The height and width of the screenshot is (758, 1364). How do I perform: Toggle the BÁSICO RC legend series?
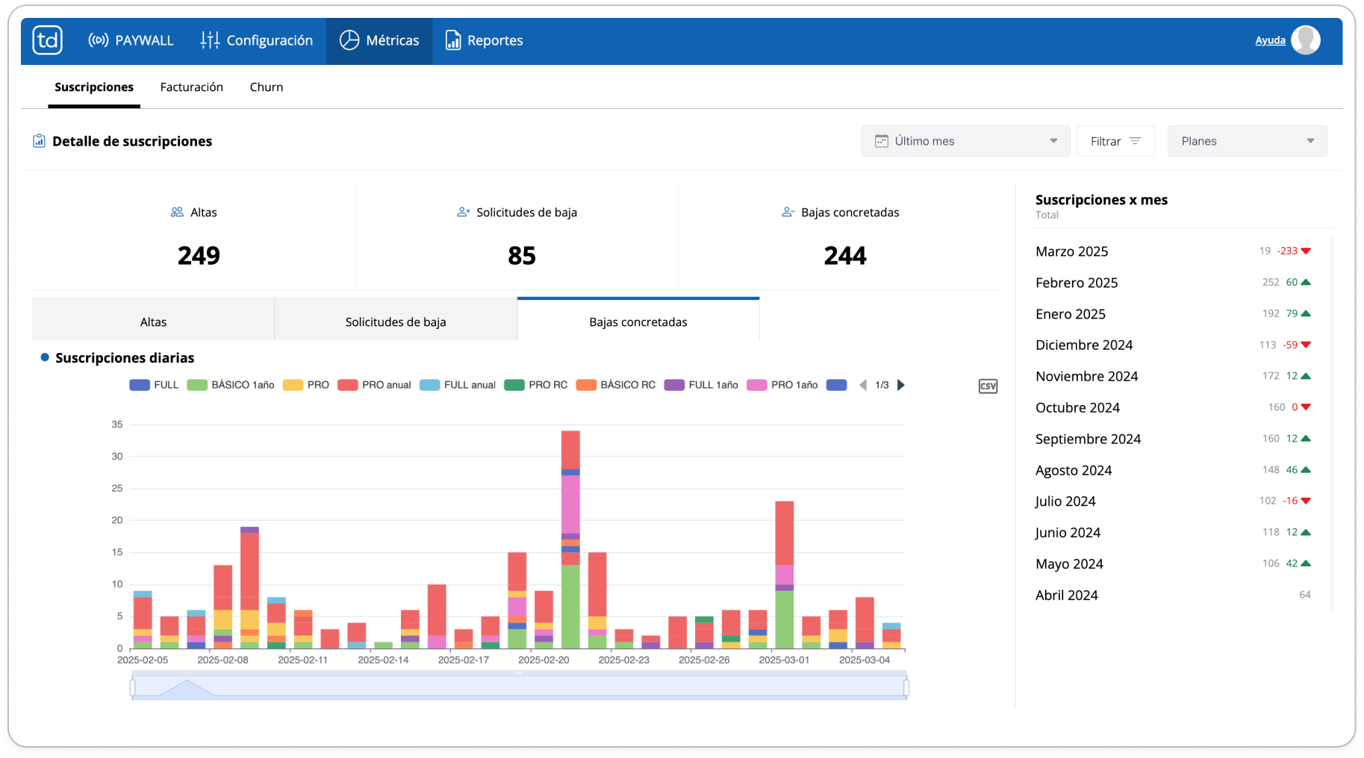coord(616,385)
